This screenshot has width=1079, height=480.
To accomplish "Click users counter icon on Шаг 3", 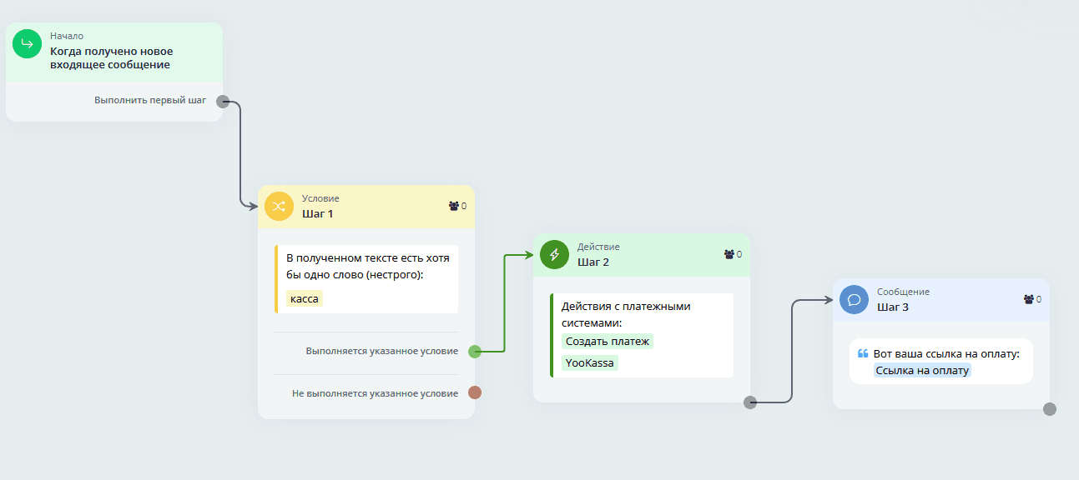I will pyautogui.click(x=1028, y=299).
